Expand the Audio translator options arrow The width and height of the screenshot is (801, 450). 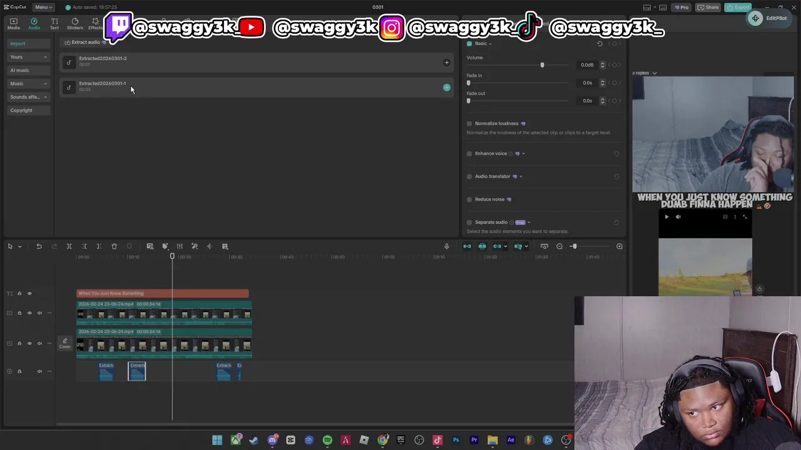tap(521, 177)
